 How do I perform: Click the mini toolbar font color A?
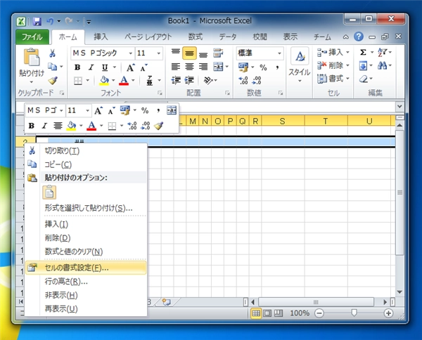[x=91, y=126]
